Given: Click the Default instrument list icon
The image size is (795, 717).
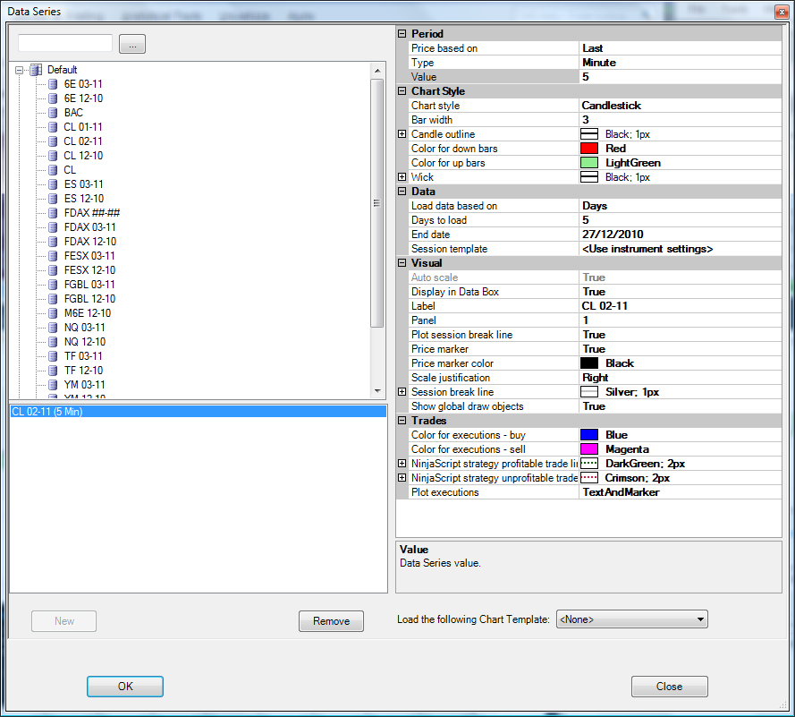Looking at the screenshot, I should point(36,70).
